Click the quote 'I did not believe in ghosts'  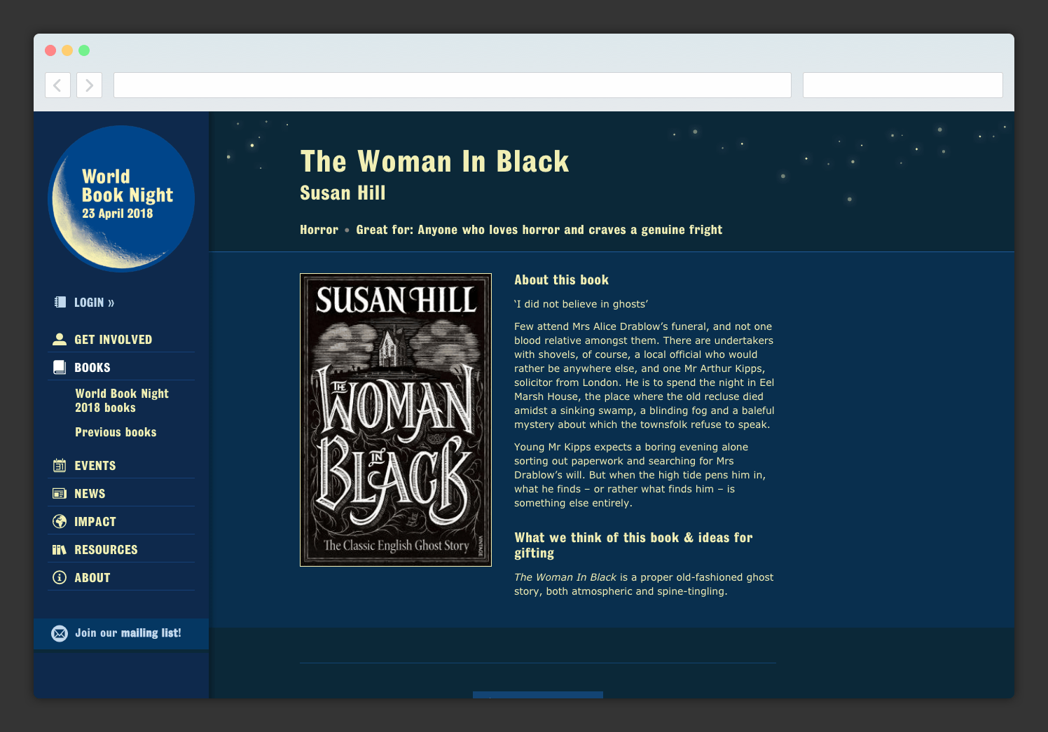pos(581,304)
